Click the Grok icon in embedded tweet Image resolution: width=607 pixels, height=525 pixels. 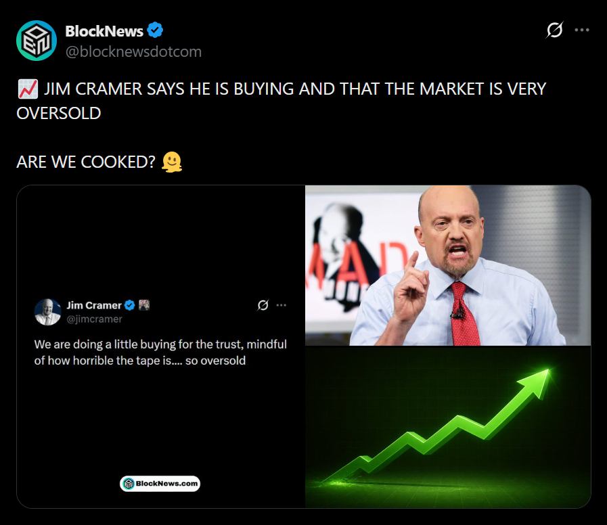(x=263, y=305)
